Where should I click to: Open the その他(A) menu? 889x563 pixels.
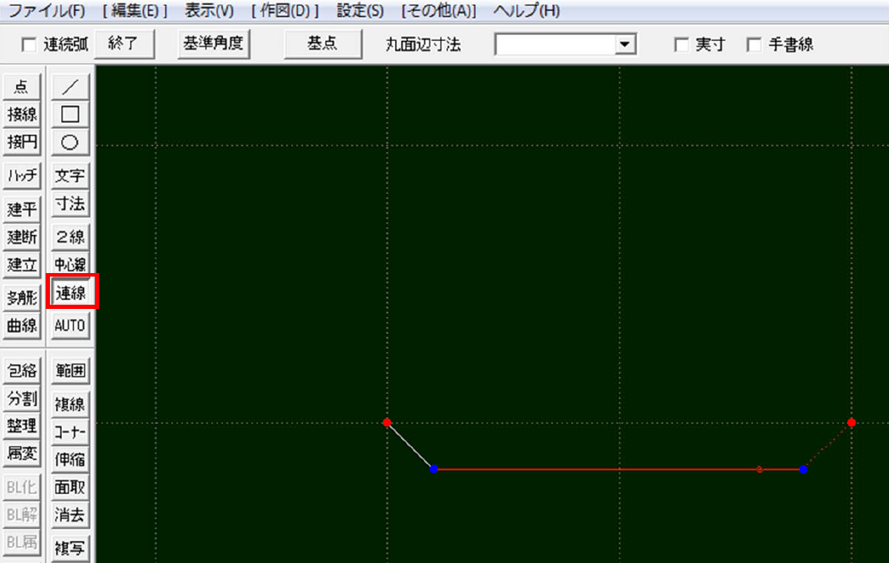(439, 11)
